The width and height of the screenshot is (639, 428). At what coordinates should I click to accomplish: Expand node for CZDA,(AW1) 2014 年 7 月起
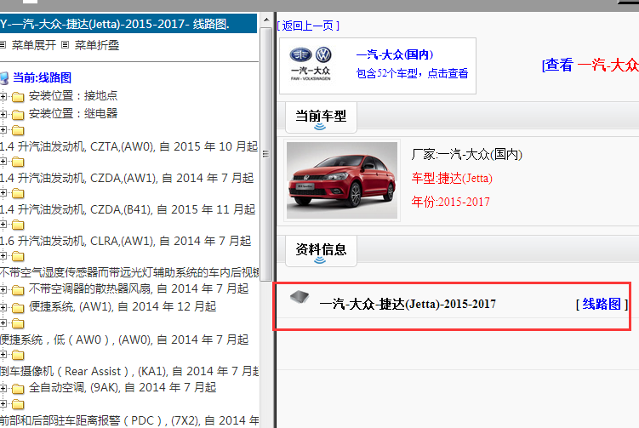pyautogui.click(x=3, y=162)
